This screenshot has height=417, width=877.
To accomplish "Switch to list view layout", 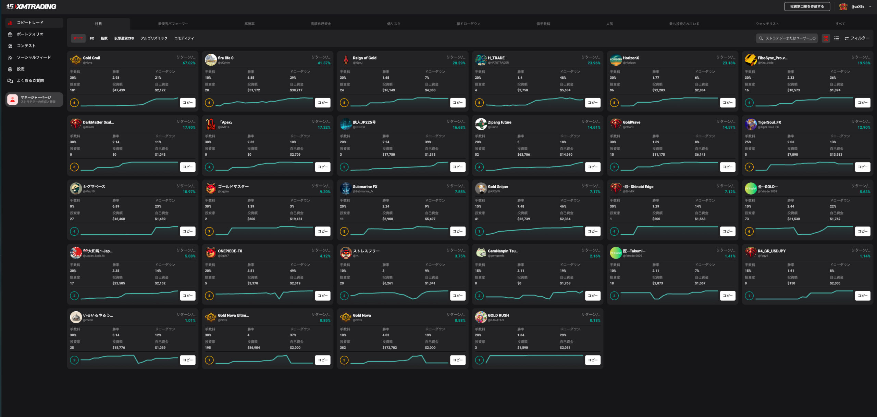I will point(837,38).
